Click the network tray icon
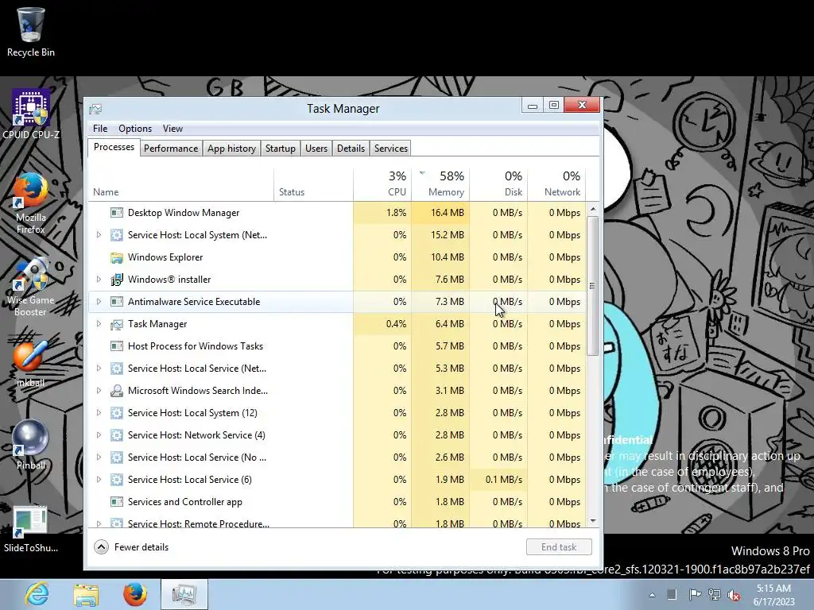This screenshot has height=610, width=814. [x=715, y=594]
